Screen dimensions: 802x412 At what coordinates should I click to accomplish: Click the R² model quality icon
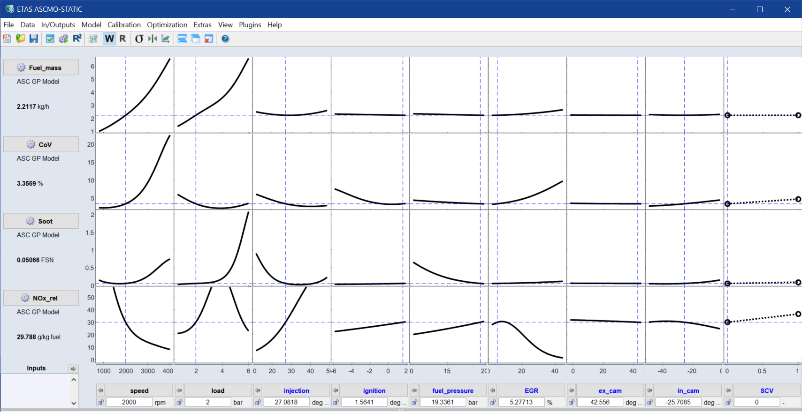coord(77,39)
